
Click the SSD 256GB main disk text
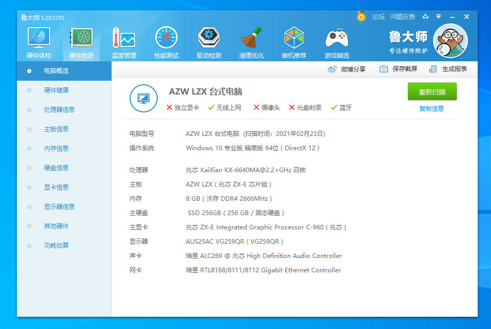tap(236, 213)
